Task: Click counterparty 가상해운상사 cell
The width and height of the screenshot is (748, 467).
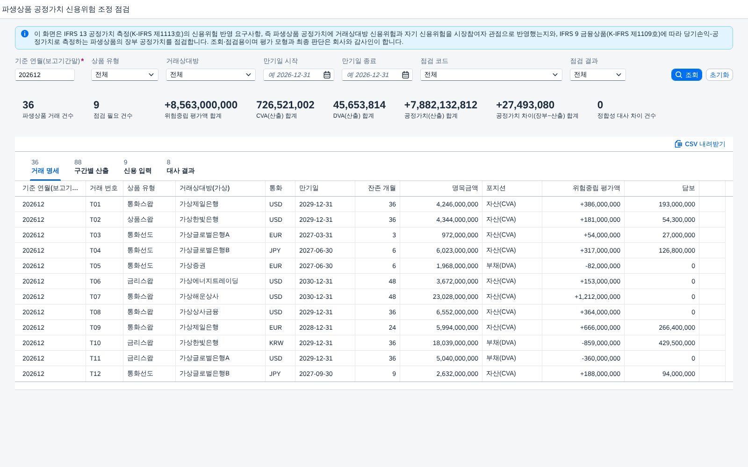Action: point(220,297)
